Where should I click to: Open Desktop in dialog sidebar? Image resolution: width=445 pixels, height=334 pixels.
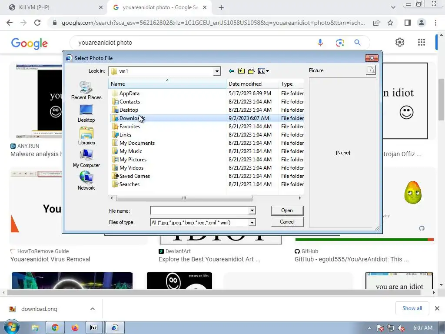86,114
